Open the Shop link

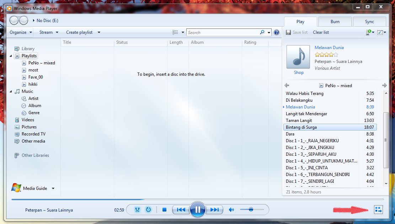[x=299, y=72]
